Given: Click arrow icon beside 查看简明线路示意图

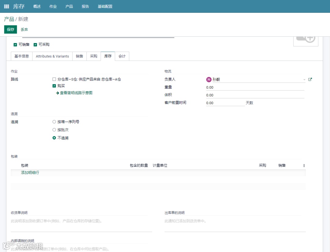Looking at the screenshot, I should coord(57,93).
